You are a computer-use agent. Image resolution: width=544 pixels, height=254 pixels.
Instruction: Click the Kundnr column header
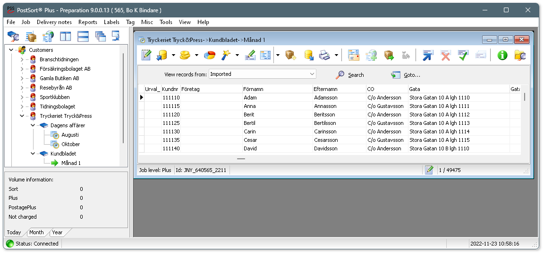170,89
